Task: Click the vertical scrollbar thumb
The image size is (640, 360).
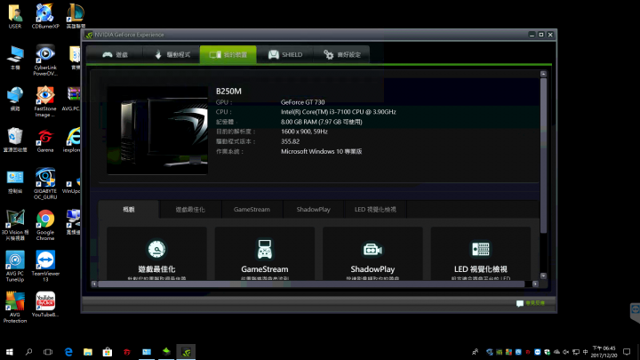Action: pyautogui.click(x=543, y=156)
